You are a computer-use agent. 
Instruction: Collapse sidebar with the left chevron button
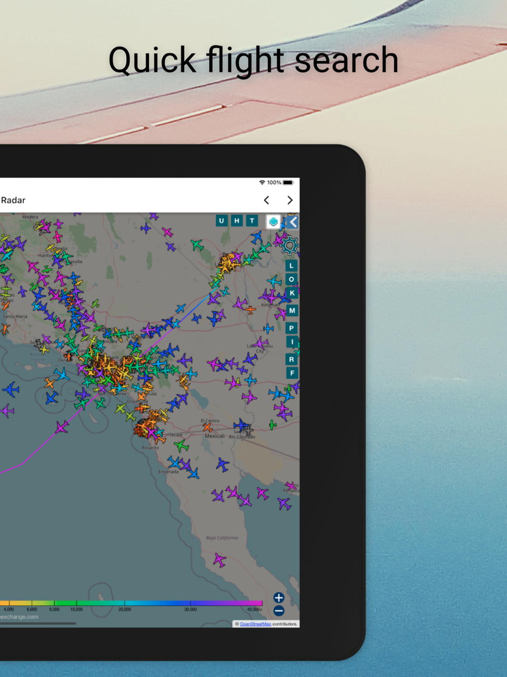pos(293,222)
